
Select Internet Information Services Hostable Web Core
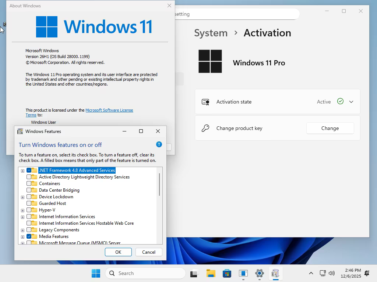pos(86,223)
